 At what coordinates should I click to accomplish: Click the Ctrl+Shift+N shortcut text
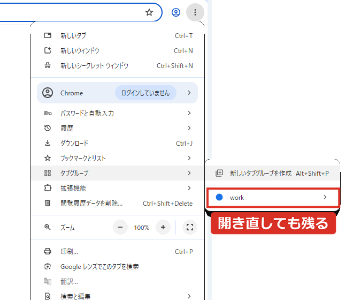click(175, 66)
